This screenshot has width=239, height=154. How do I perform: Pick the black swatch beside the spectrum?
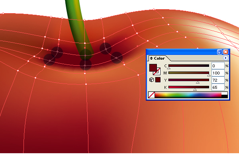225,96
